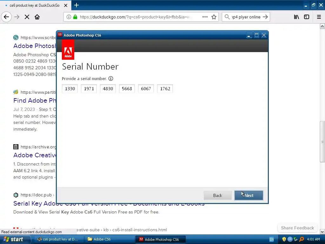Click the Adobe logo in the installer

tap(68, 50)
